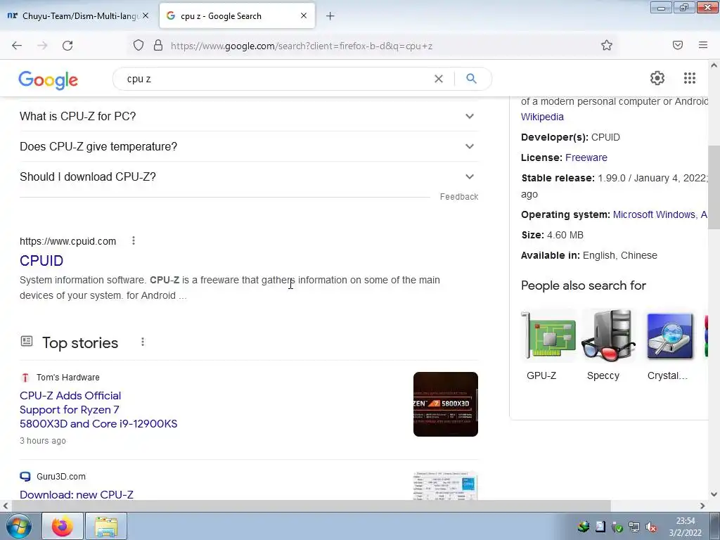Click the Guru3D.com source label
720x540 pixels.
[61, 477]
